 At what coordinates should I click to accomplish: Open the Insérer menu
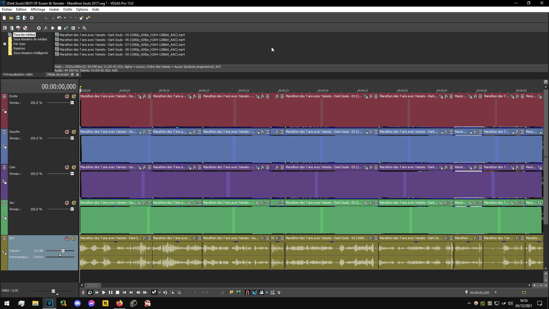click(x=54, y=9)
